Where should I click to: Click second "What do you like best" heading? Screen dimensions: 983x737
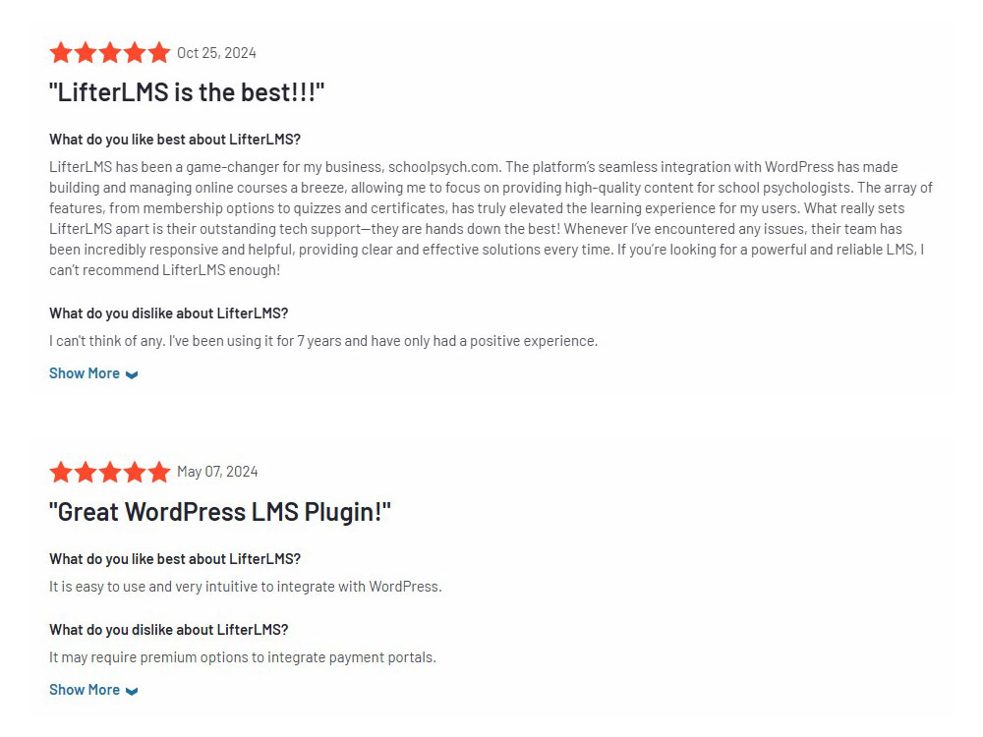pos(175,559)
